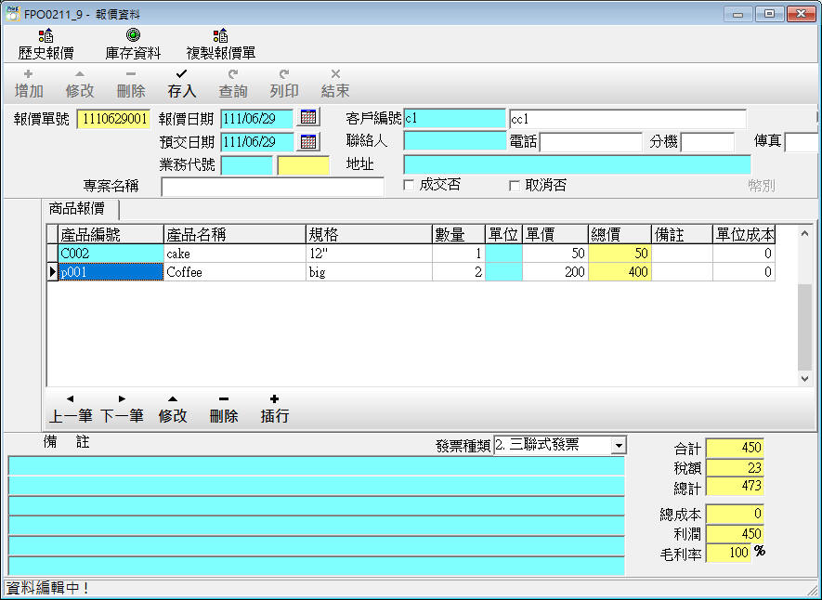This screenshot has width=822, height=600.
Task: Click the 稅額 field showing 23
Action: coord(735,468)
